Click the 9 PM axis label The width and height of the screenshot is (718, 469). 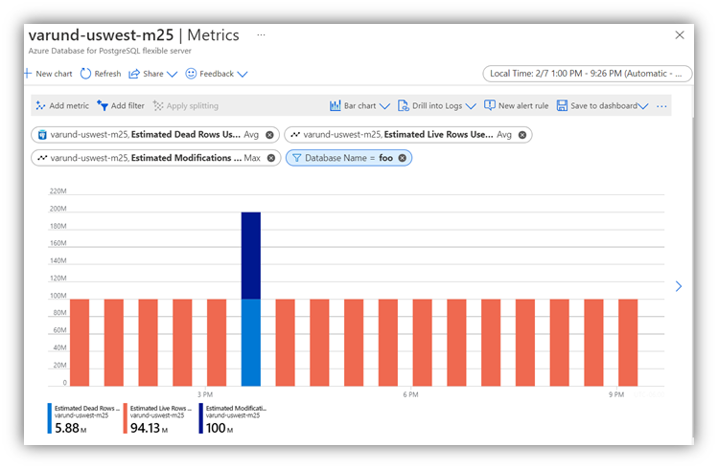tap(616, 394)
